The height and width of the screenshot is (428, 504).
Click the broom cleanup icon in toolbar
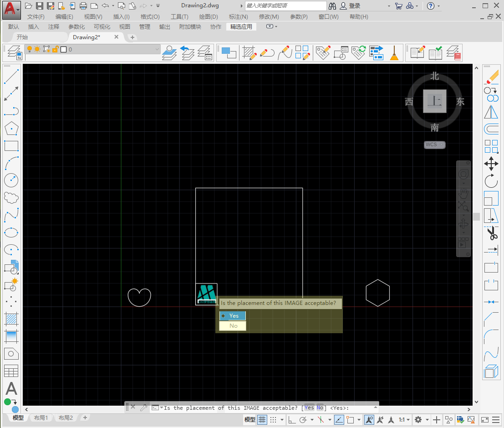[x=394, y=53]
